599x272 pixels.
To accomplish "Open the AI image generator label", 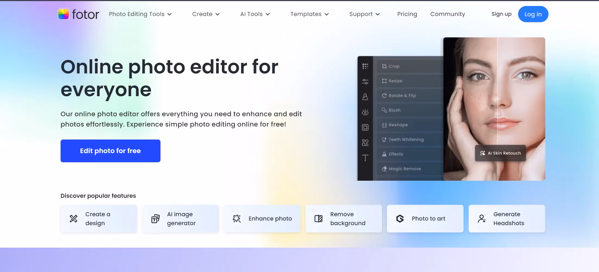I will coord(181,219).
